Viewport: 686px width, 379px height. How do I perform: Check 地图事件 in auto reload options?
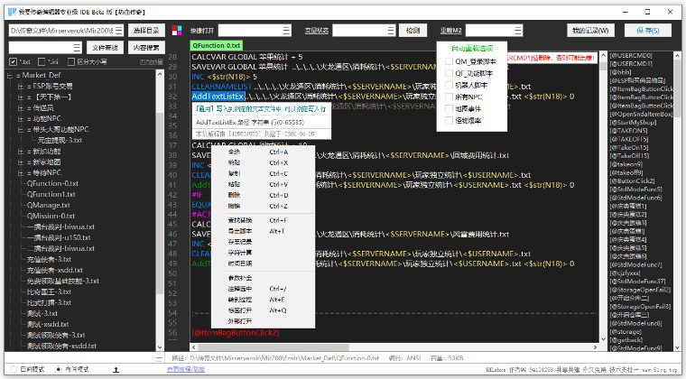pos(449,108)
